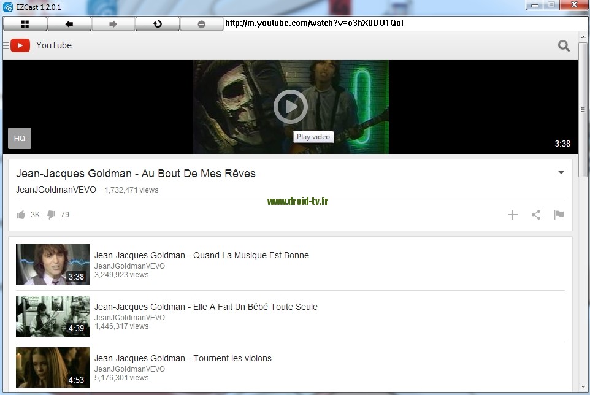The width and height of the screenshot is (590, 395).
Task: Click the '5,176,301 views' text
Action: pyautogui.click(x=121, y=378)
